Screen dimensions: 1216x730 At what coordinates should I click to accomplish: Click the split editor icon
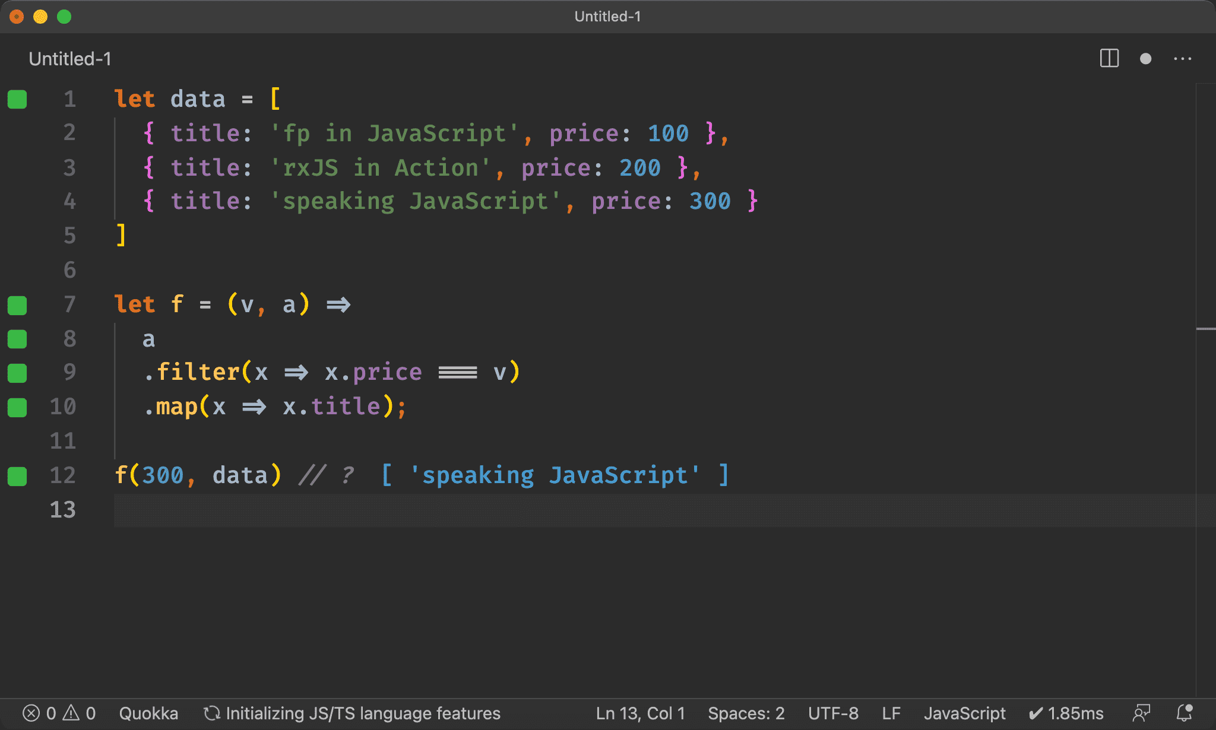[1109, 59]
